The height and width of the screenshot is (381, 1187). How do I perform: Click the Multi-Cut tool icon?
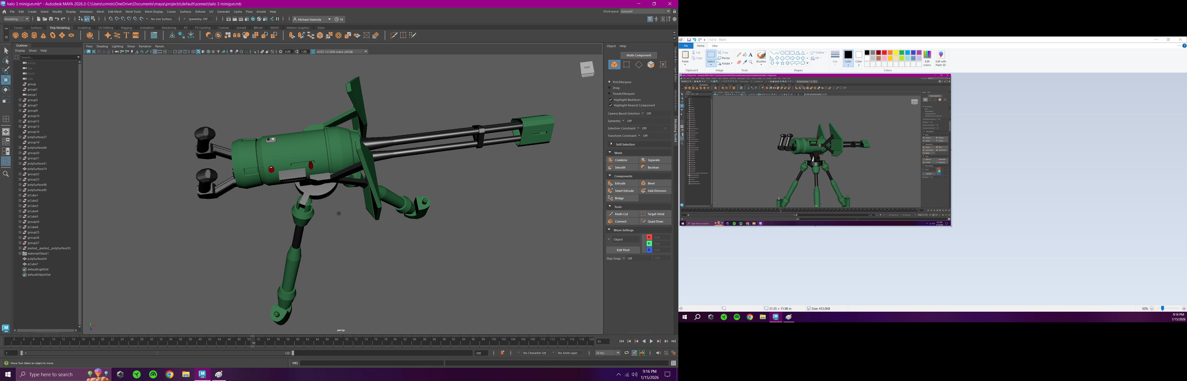(610, 214)
